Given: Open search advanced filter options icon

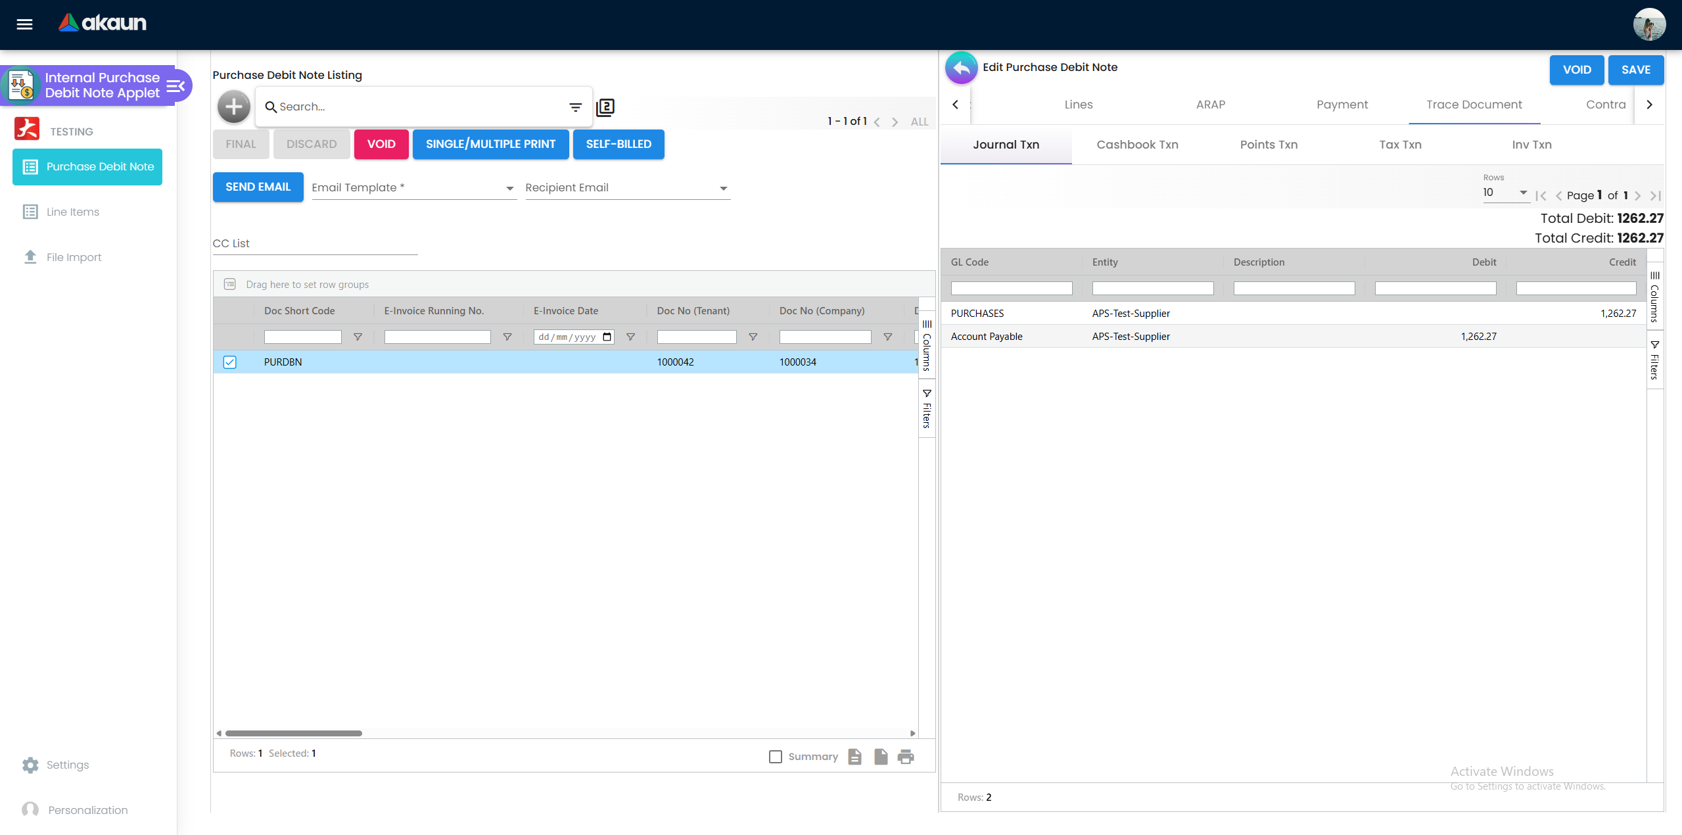Looking at the screenshot, I should 575,107.
